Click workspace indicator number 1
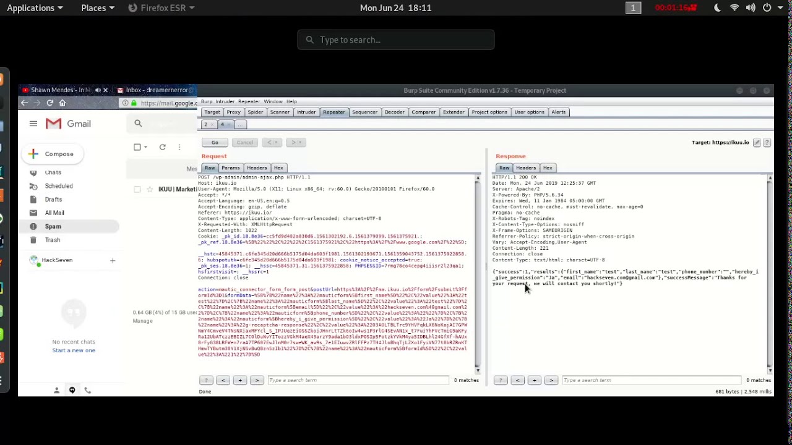This screenshot has height=445, width=792. pyautogui.click(x=633, y=8)
